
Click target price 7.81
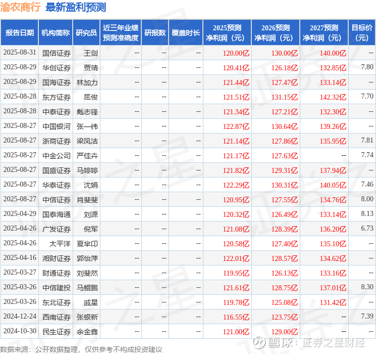point(367,141)
